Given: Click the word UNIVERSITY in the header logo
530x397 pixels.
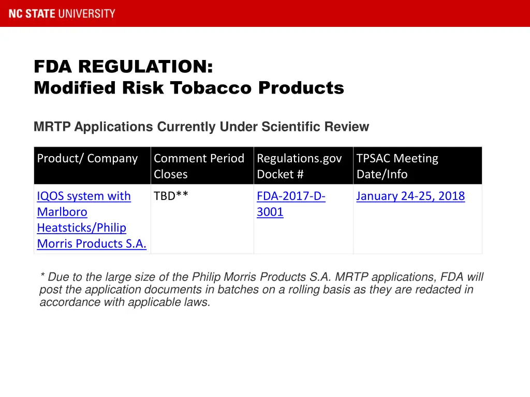Looking at the screenshot, I should pos(86,13).
